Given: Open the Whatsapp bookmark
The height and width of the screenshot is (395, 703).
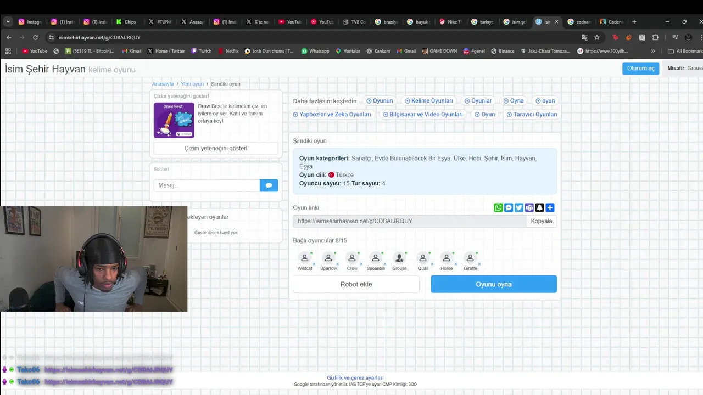Looking at the screenshot, I should click(x=315, y=51).
